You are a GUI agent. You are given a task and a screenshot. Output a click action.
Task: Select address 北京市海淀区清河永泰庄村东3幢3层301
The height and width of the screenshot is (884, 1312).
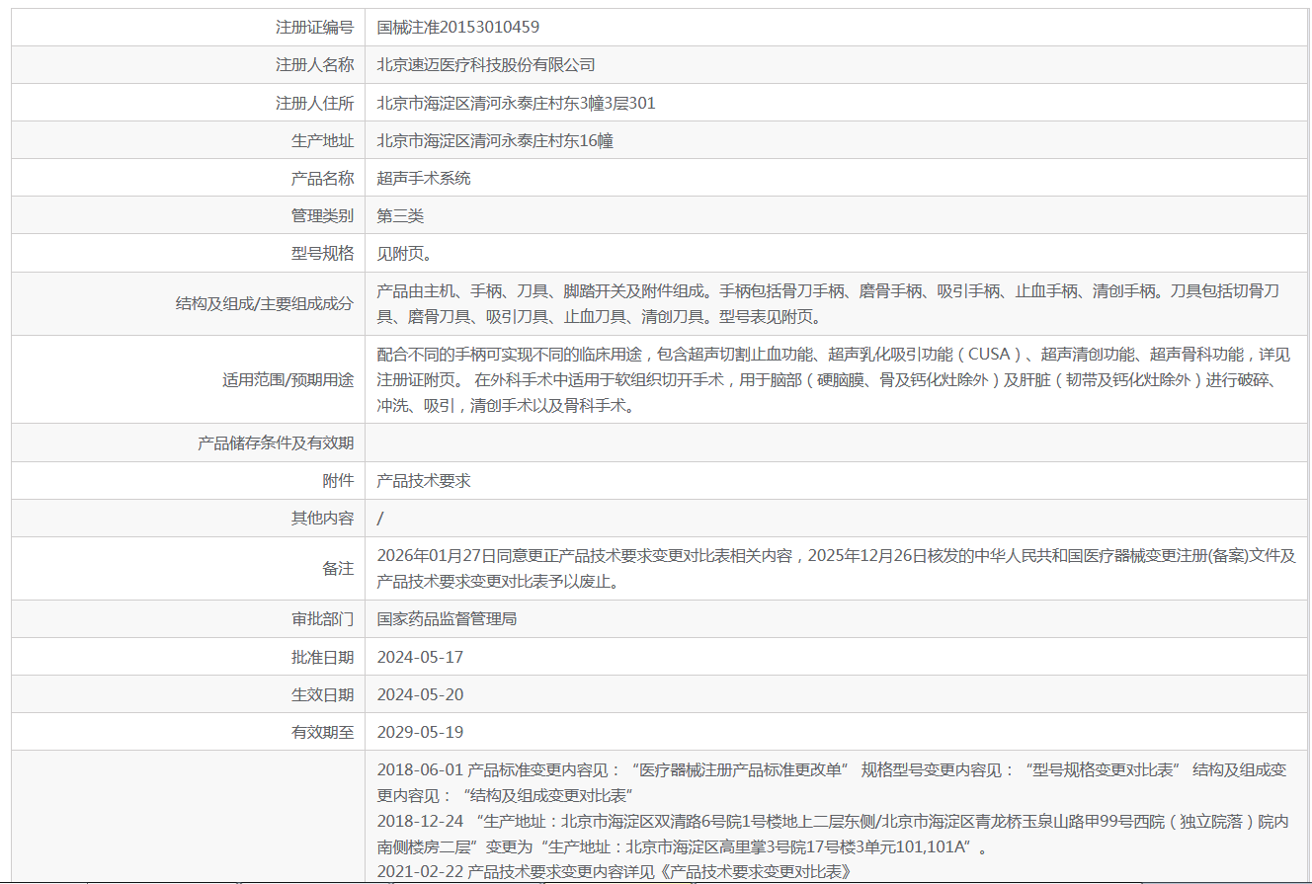click(x=516, y=103)
